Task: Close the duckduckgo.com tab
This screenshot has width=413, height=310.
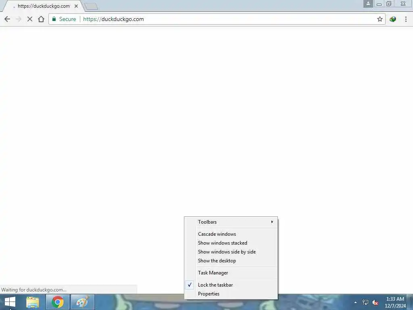Action: click(76, 6)
